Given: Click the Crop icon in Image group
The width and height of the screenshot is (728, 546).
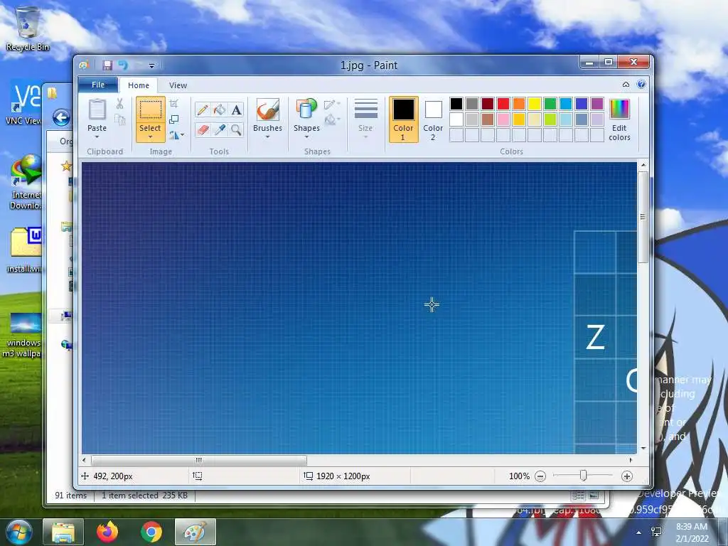Looking at the screenshot, I should [x=173, y=104].
